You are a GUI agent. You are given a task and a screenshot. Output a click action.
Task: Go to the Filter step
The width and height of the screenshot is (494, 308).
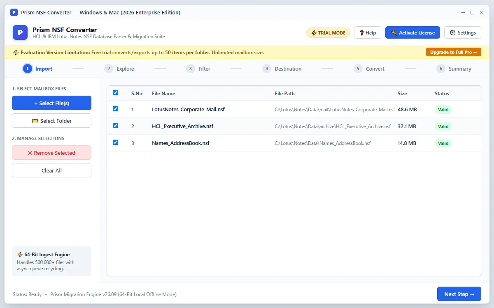204,69
